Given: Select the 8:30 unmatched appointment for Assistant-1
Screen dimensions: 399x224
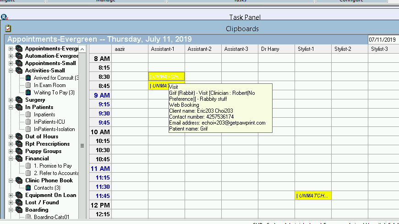Looking at the screenshot, I should 166,76.
